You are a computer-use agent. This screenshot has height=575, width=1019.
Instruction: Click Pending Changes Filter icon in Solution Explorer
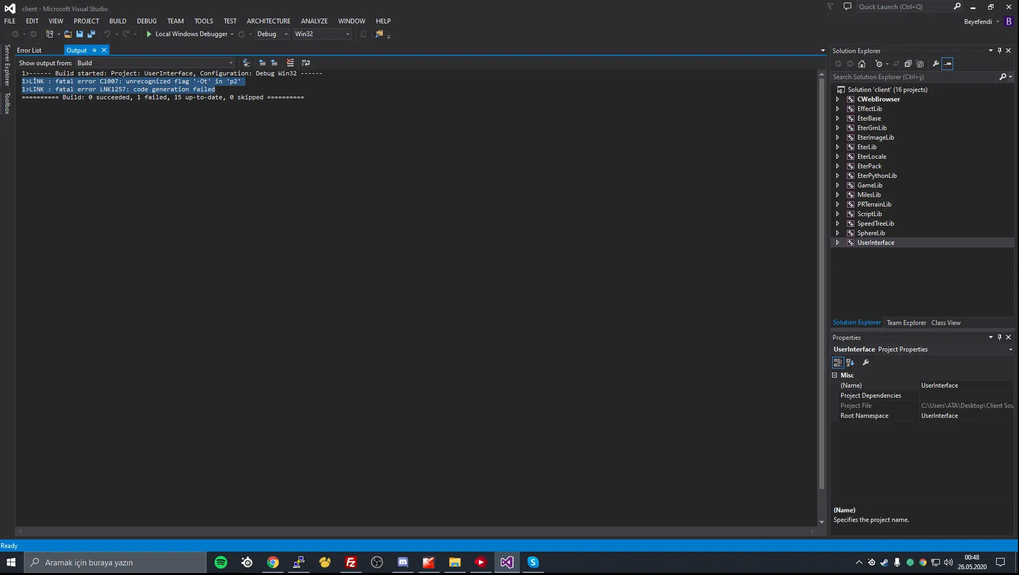click(x=879, y=64)
